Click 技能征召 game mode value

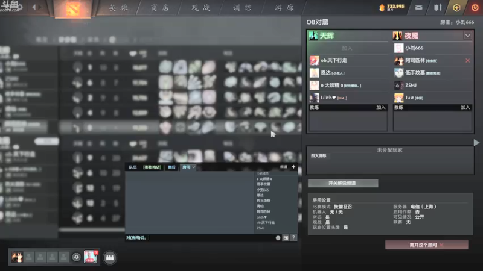point(343,207)
